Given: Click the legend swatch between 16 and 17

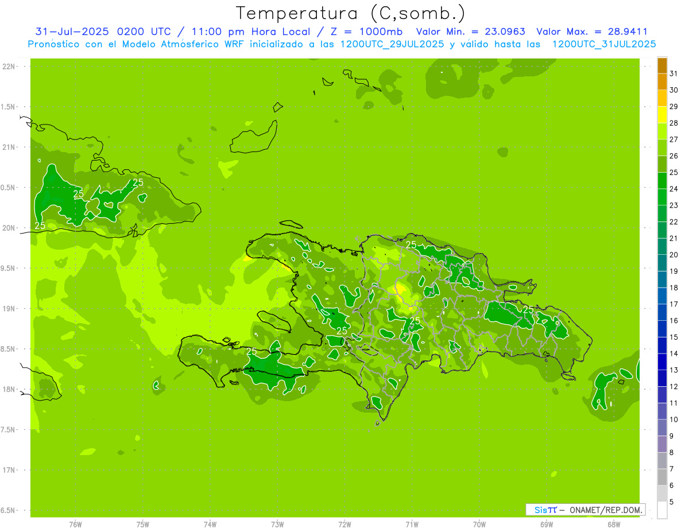Looking at the screenshot, I should [x=662, y=312].
